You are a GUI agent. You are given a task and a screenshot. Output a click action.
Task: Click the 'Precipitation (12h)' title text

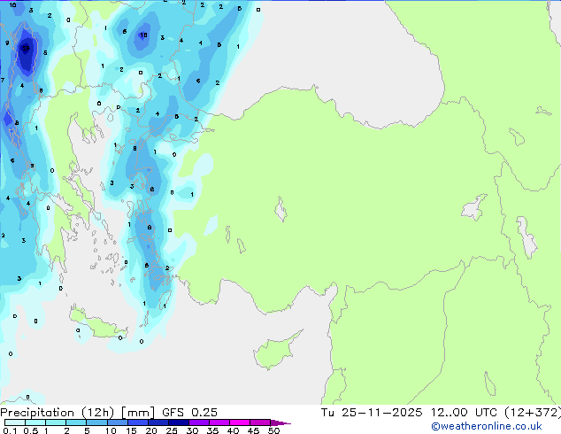pyautogui.click(x=58, y=413)
